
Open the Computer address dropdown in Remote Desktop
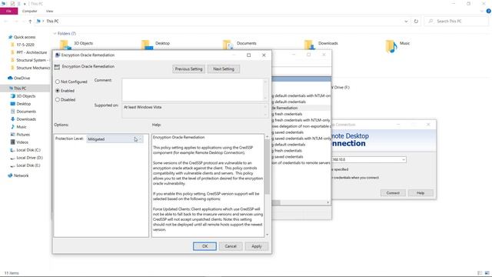pyautogui.click(x=403, y=160)
